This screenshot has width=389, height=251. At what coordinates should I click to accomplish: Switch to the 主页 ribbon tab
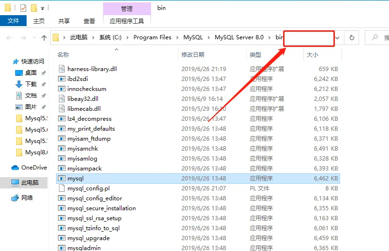coord(39,21)
